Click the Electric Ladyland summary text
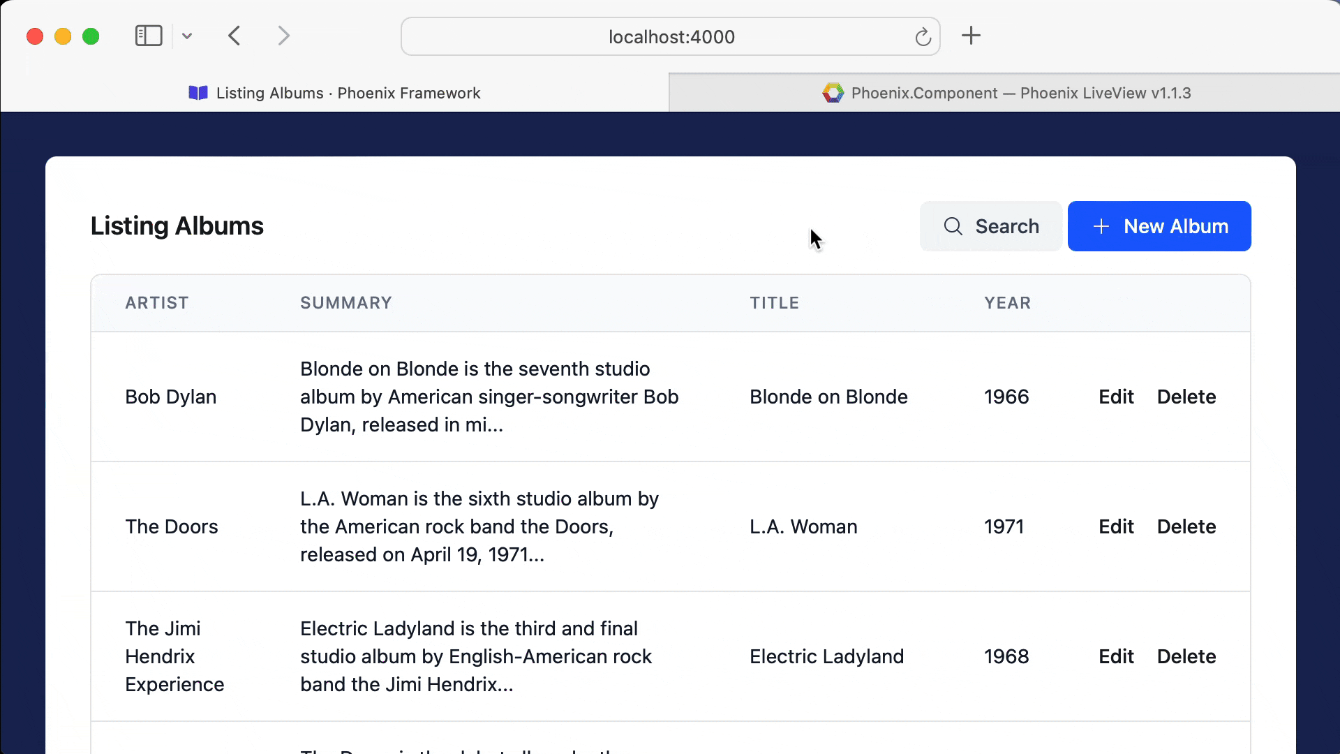This screenshot has width=1340, height=754. click(476, 656)
